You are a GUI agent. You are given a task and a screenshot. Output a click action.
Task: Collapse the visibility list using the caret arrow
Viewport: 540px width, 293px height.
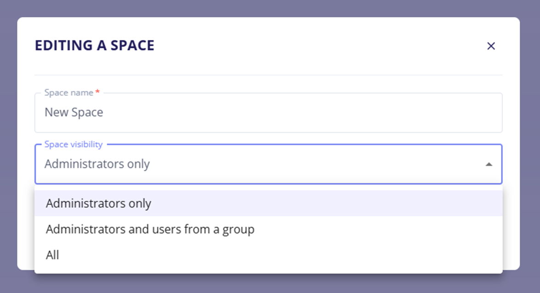coord(489,164)
